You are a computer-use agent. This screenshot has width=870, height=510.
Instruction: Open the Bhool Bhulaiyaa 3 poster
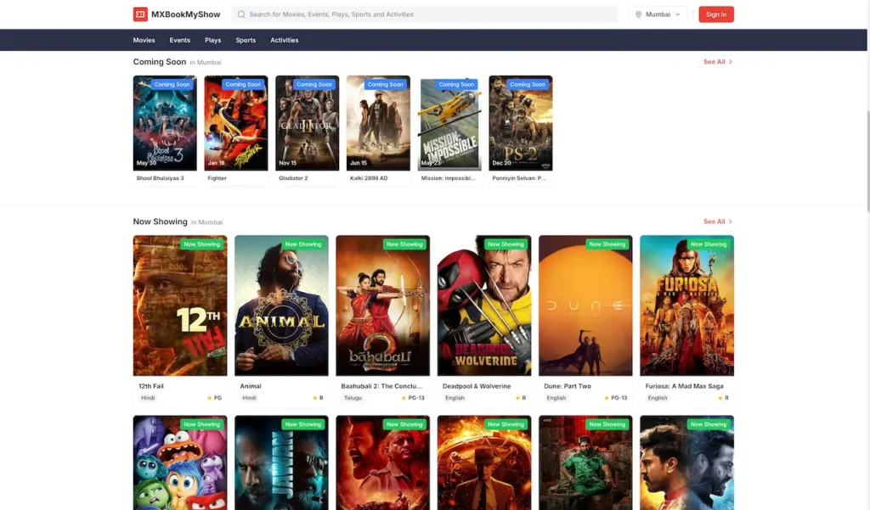[x=165, y=123]
